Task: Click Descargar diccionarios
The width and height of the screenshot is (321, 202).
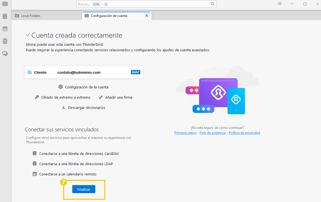Action: click(86, 108)
